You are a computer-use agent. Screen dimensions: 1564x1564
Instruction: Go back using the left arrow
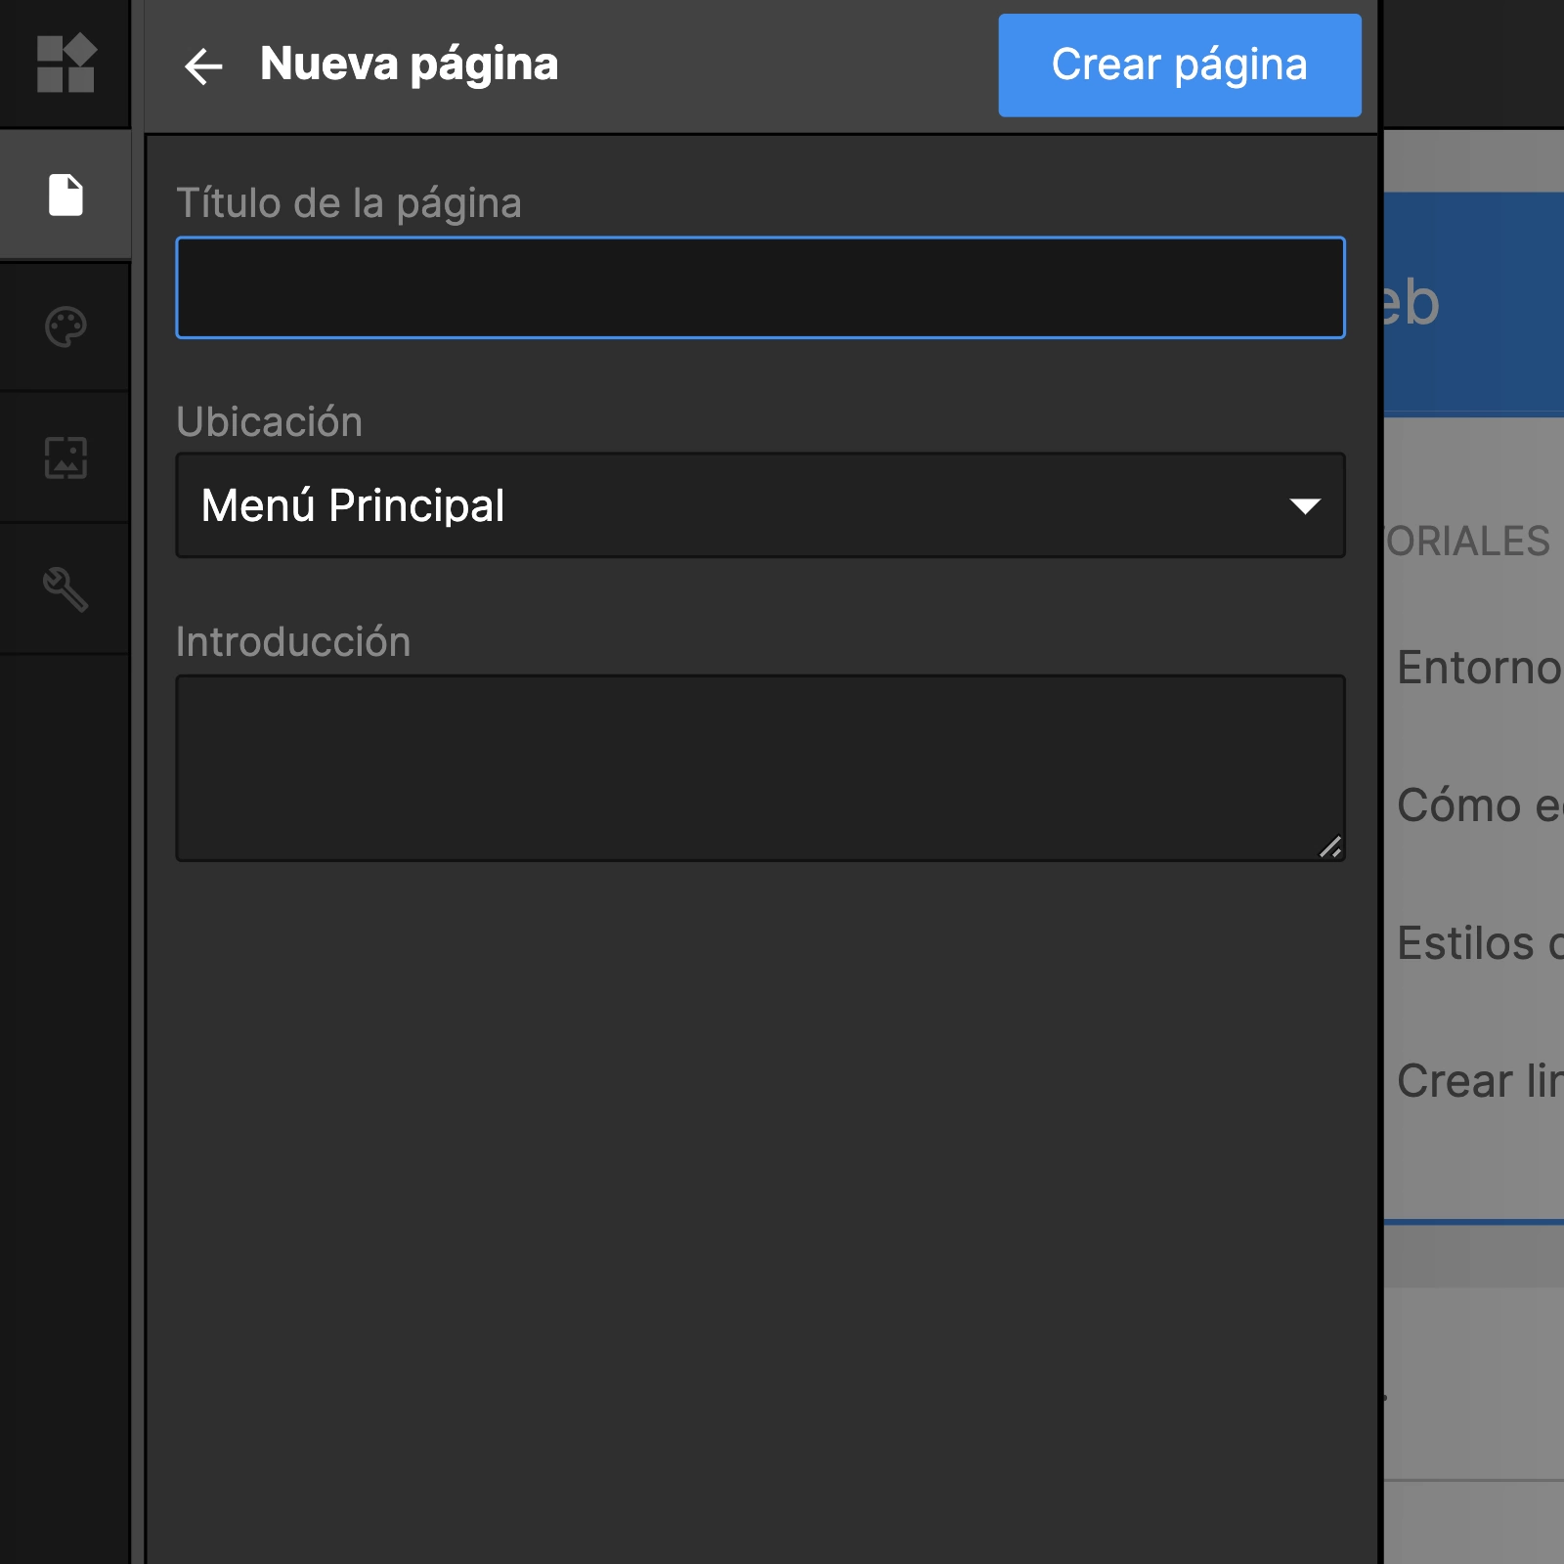point(203,66)
